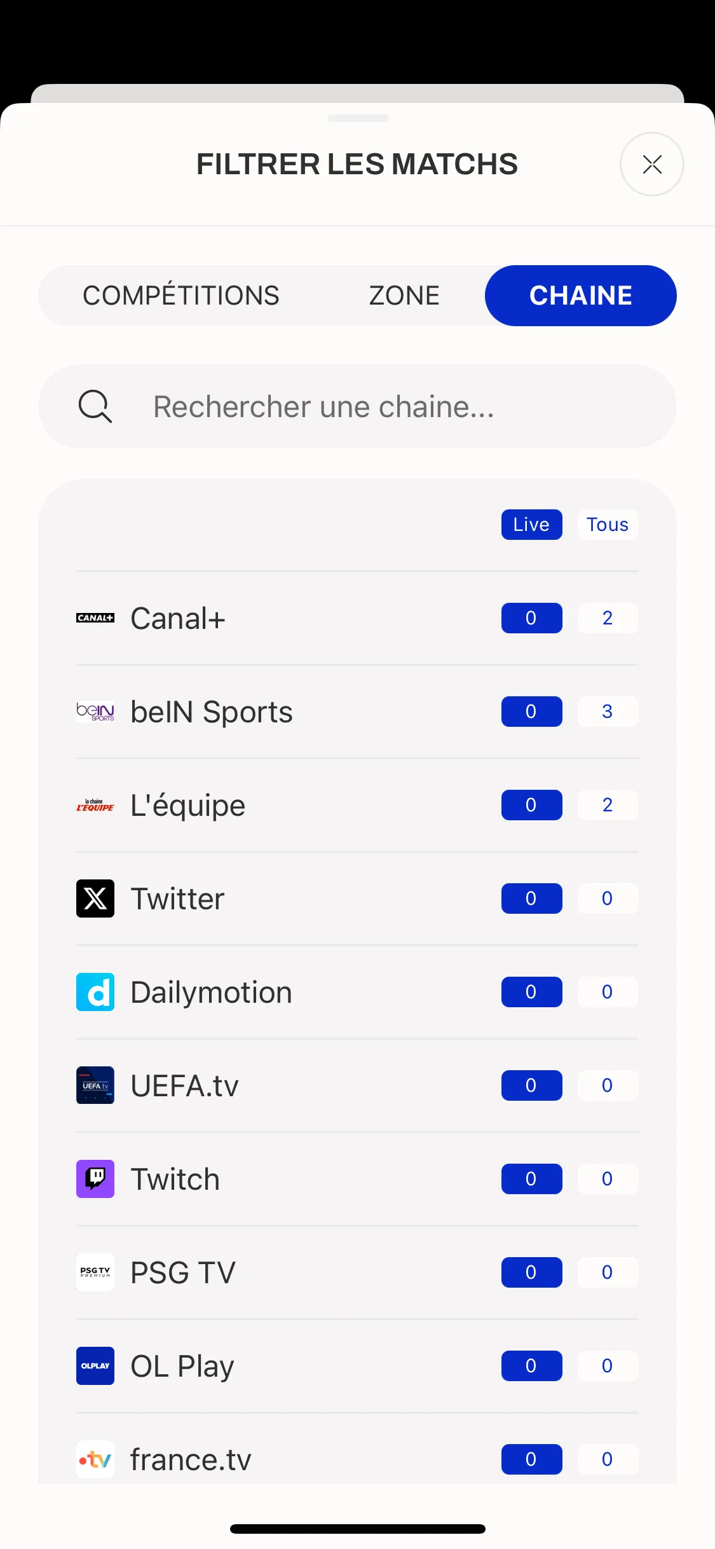Switch to the COMPÉTITIONS tab

pos(181,296)
